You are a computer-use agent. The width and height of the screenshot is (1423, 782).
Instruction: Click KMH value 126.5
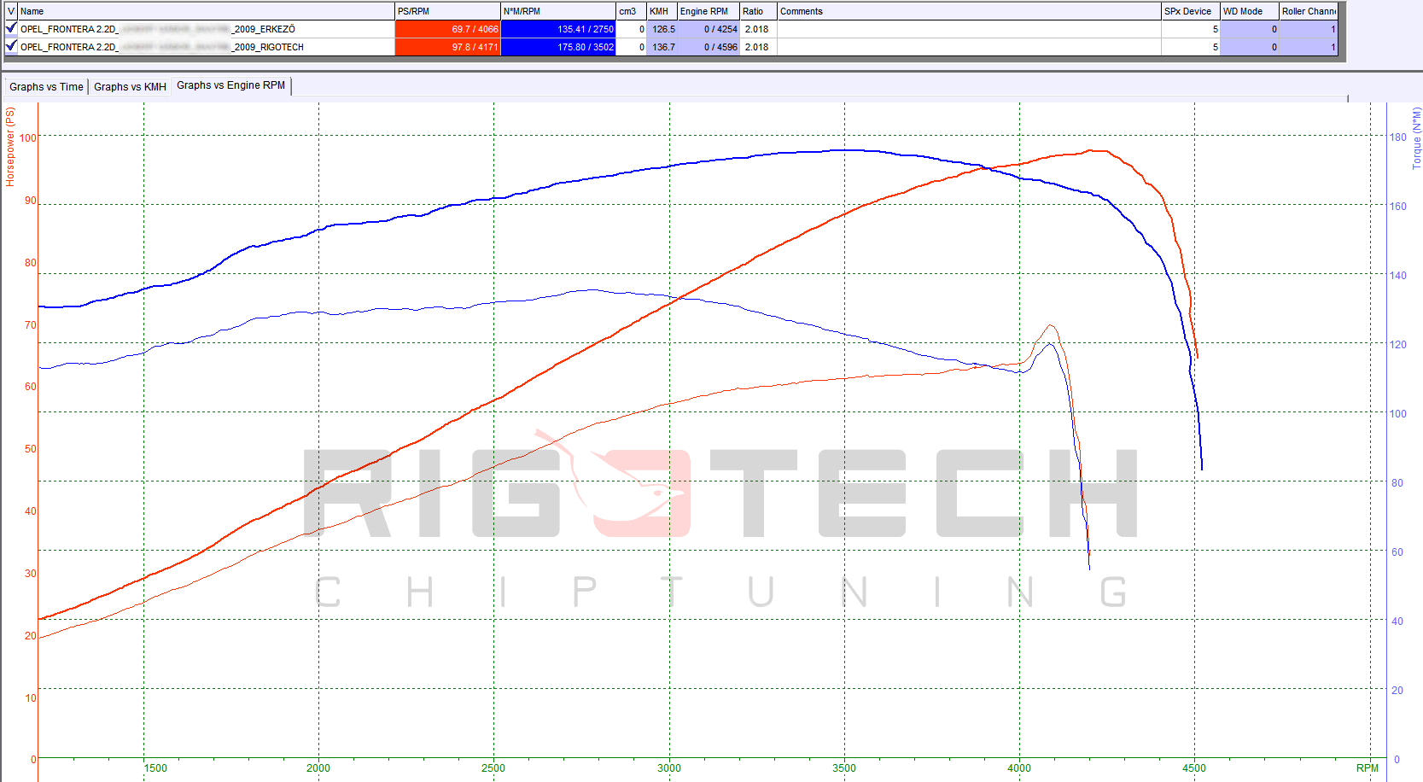[x=662, y=29]
